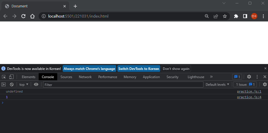Open the tab search chevron
The width and height of the screenshot is (268, 133).
tap(224, 3)
